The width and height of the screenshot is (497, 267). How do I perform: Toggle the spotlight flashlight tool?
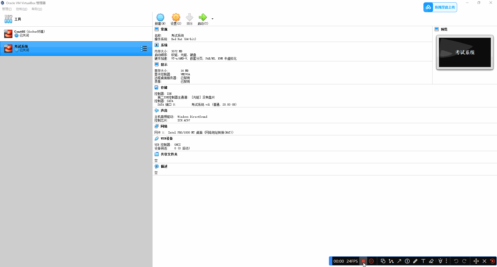coord(440,261)
